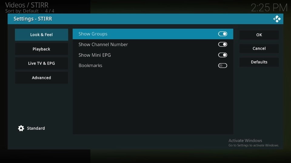Reset settings using Defaults button
The height and width of the screenshot is (163, 291).
pyautogui.click(x=259, y=62)
